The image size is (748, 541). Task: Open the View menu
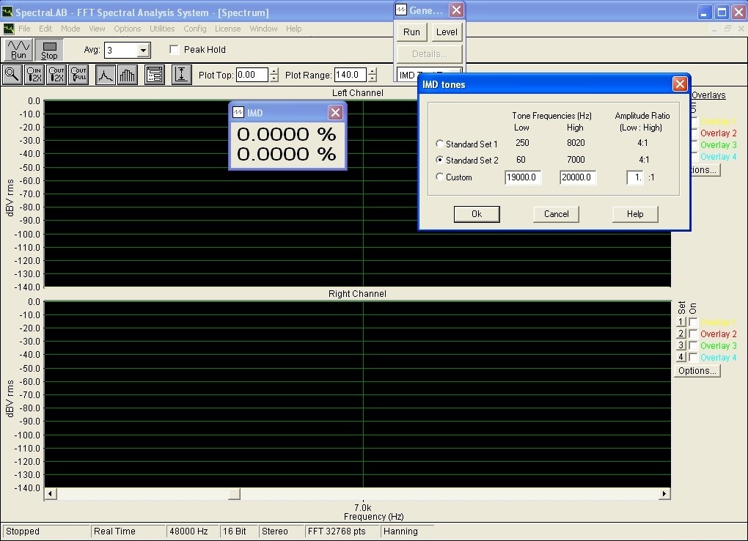[97, 29]
